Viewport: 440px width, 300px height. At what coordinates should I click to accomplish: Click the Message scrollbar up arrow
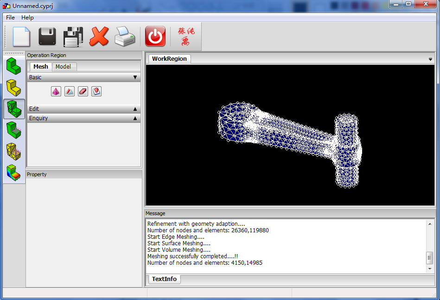[430, 224]
